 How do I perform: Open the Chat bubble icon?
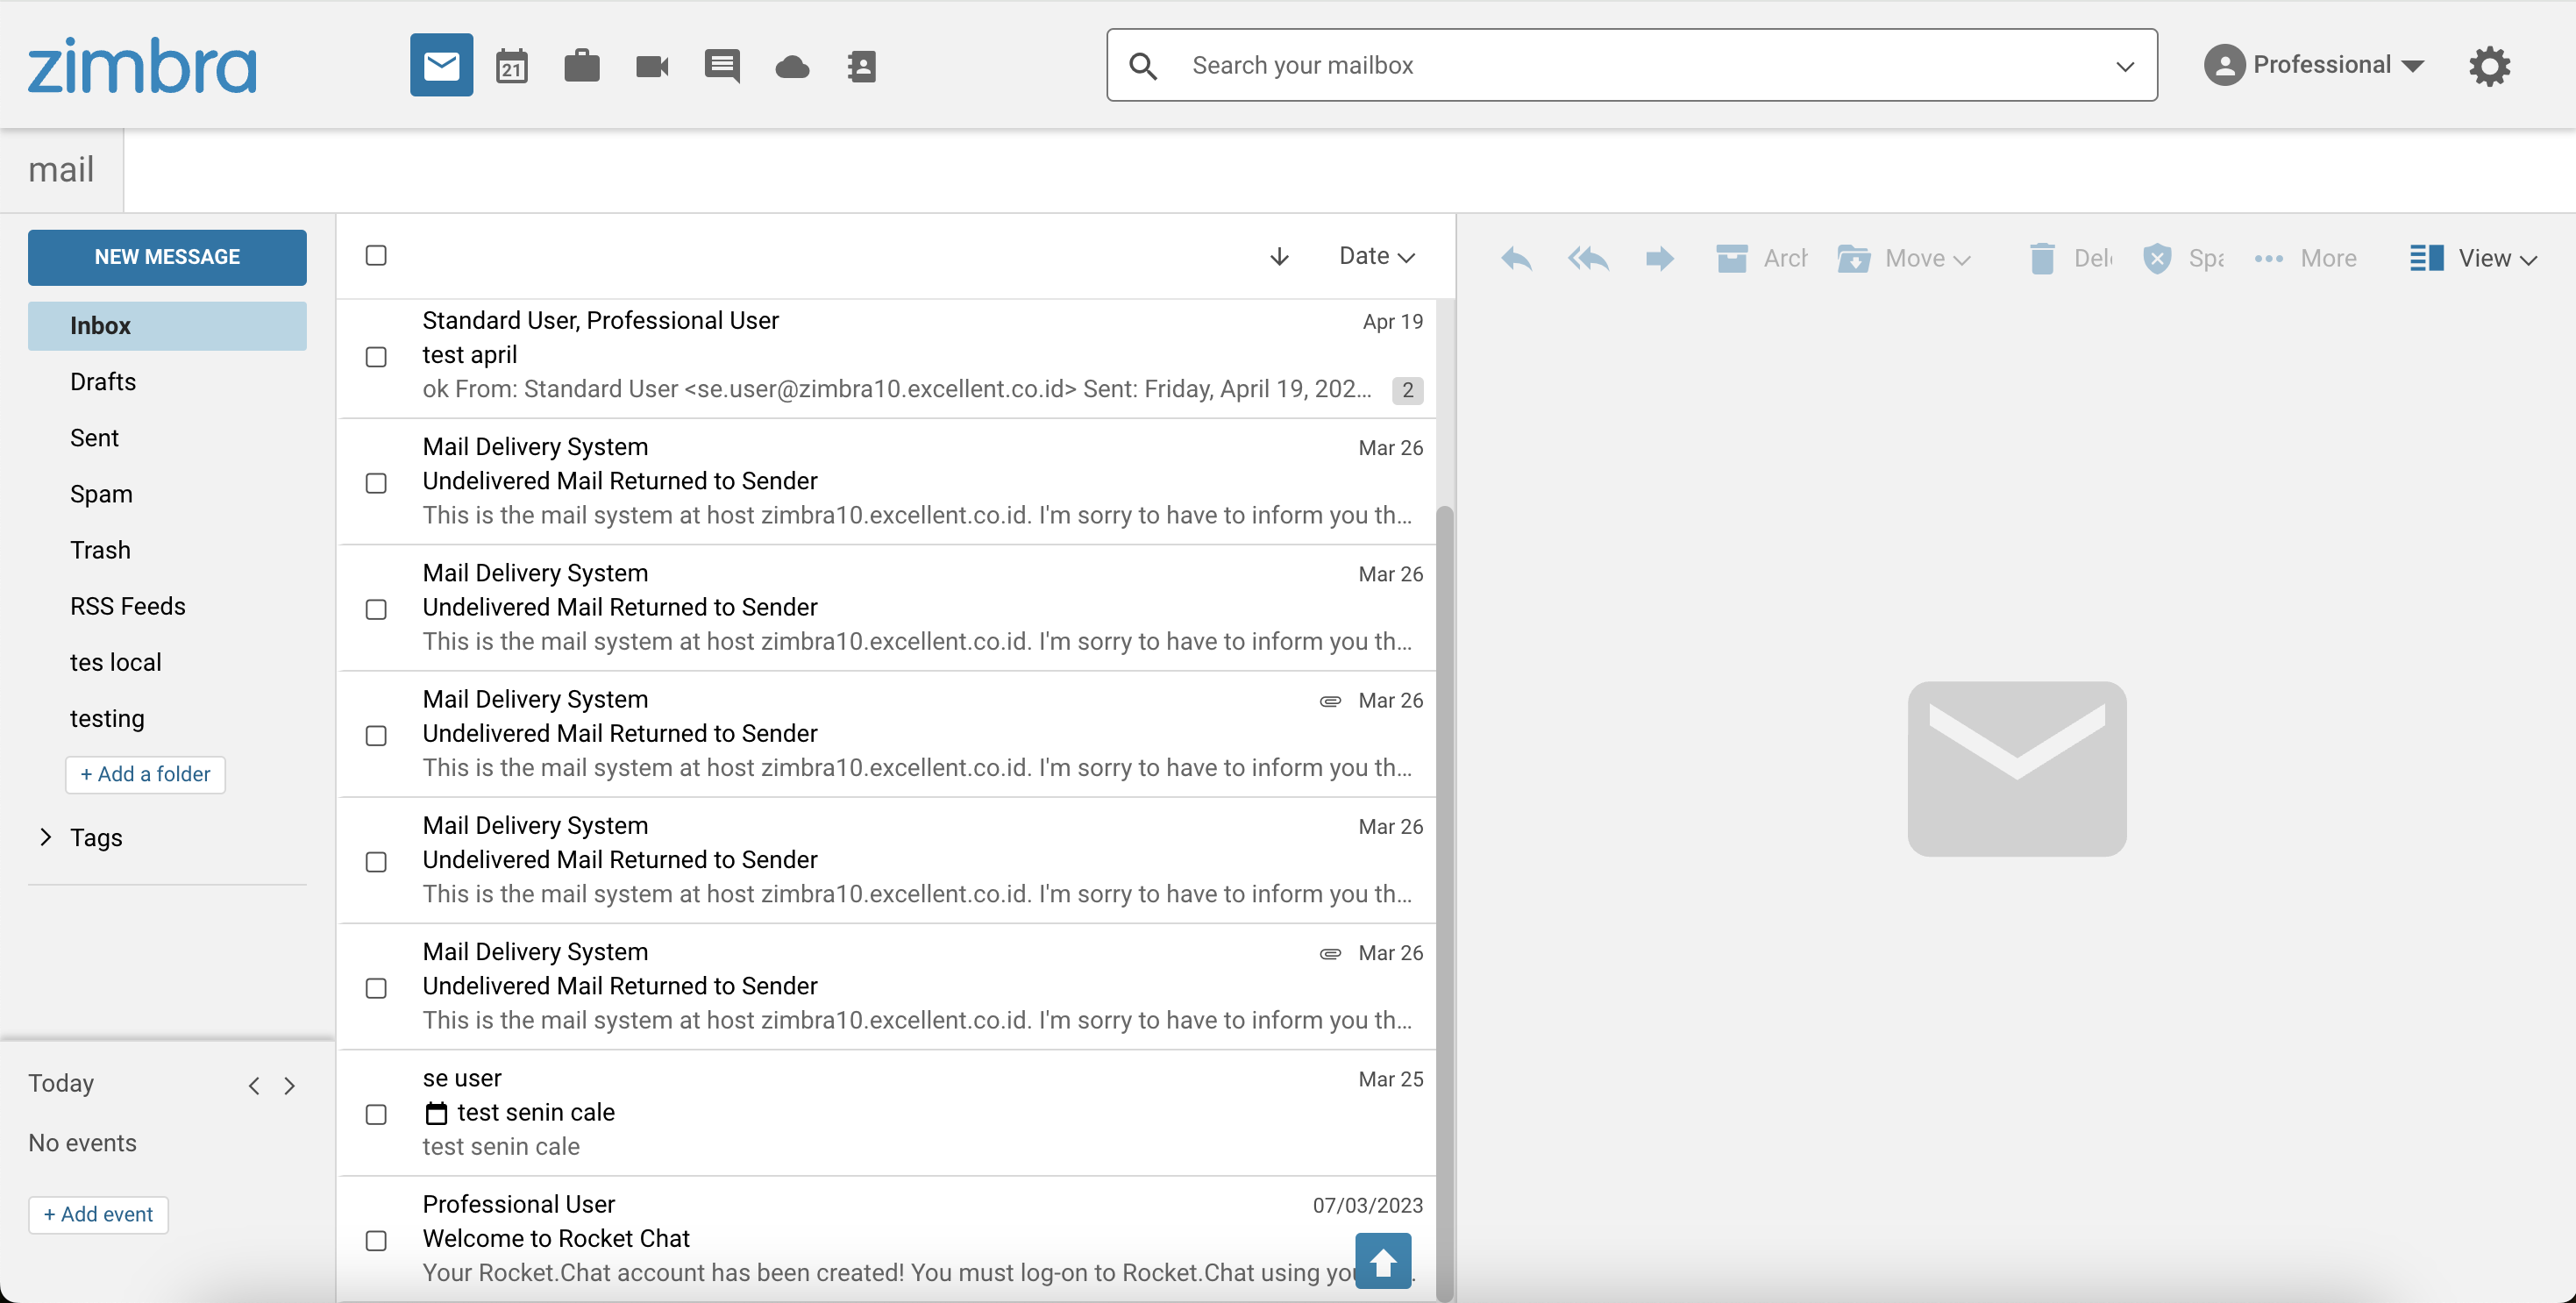(722, 66)
